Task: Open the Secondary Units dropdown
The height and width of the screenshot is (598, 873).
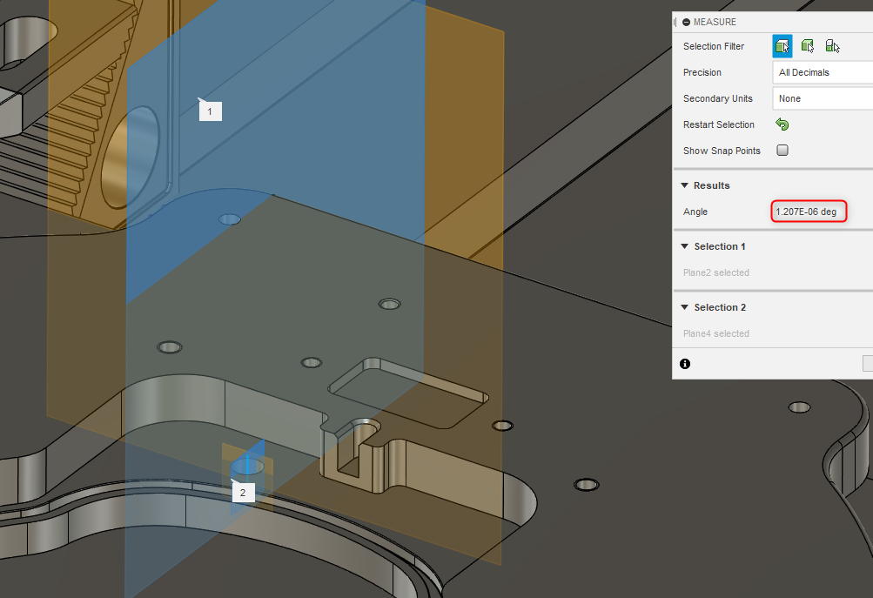Action: tap(823, 98)
